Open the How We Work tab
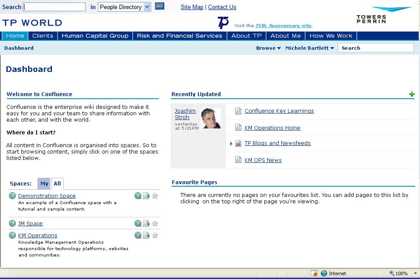 coord(331,36)
